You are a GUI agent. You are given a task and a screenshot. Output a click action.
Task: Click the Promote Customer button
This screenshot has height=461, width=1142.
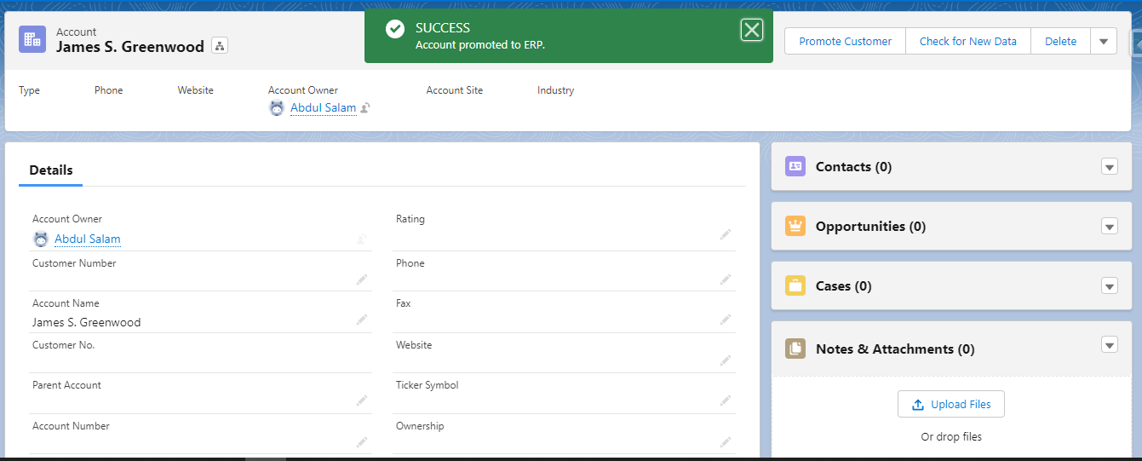coord(845,41)
